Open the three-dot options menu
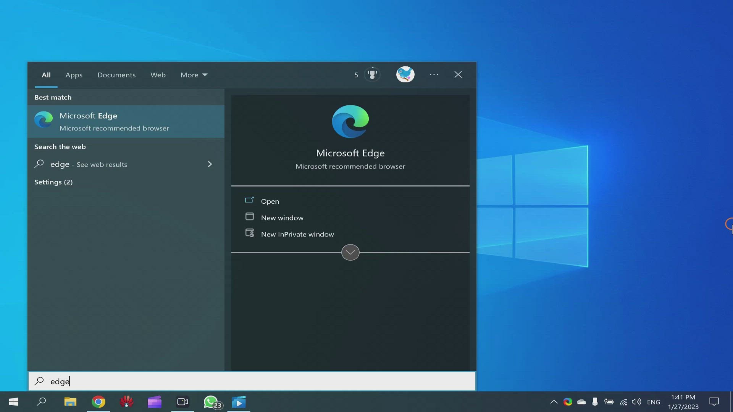The image size is (733, 412). [434, 74]
